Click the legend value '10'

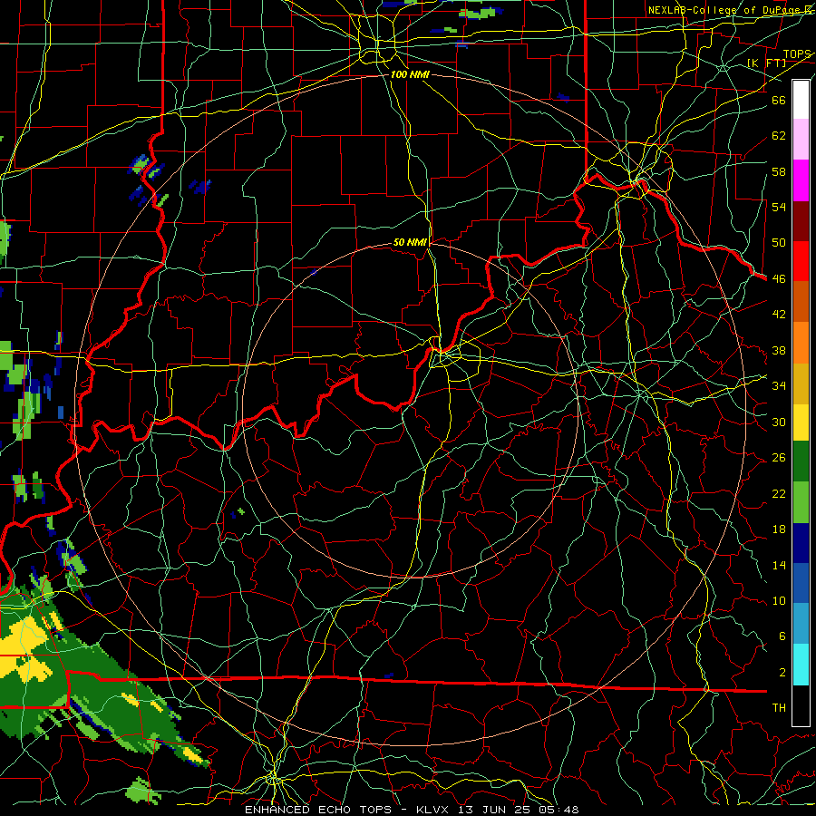(779, 600)
